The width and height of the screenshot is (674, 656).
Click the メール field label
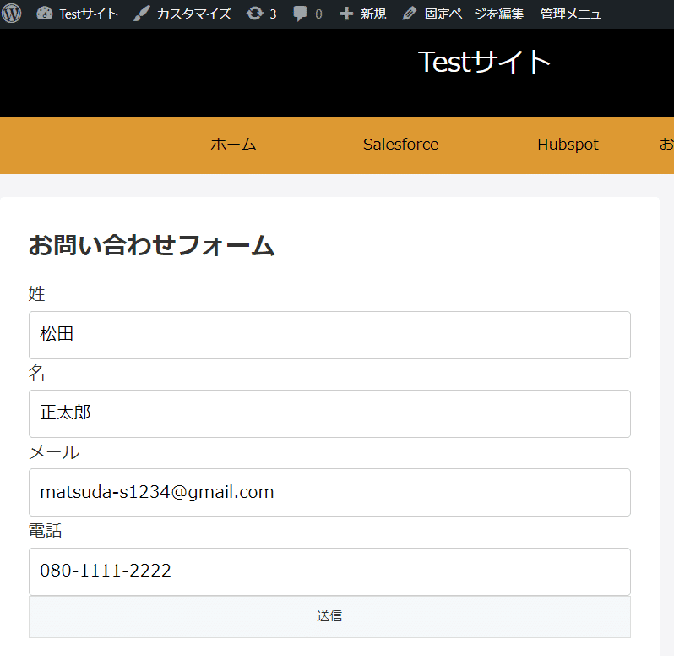pyautogui.click(x=54, y=452)
